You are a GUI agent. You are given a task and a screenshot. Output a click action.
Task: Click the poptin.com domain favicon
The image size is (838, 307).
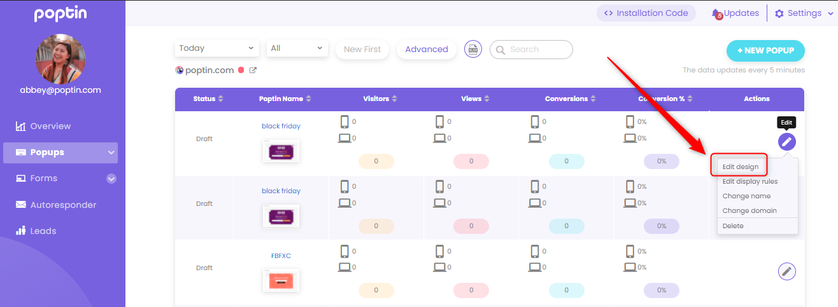coord(179,71)
